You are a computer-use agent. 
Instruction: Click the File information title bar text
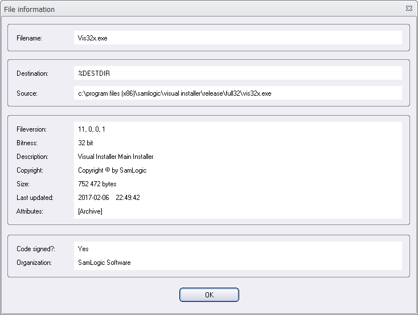point(29,9)
